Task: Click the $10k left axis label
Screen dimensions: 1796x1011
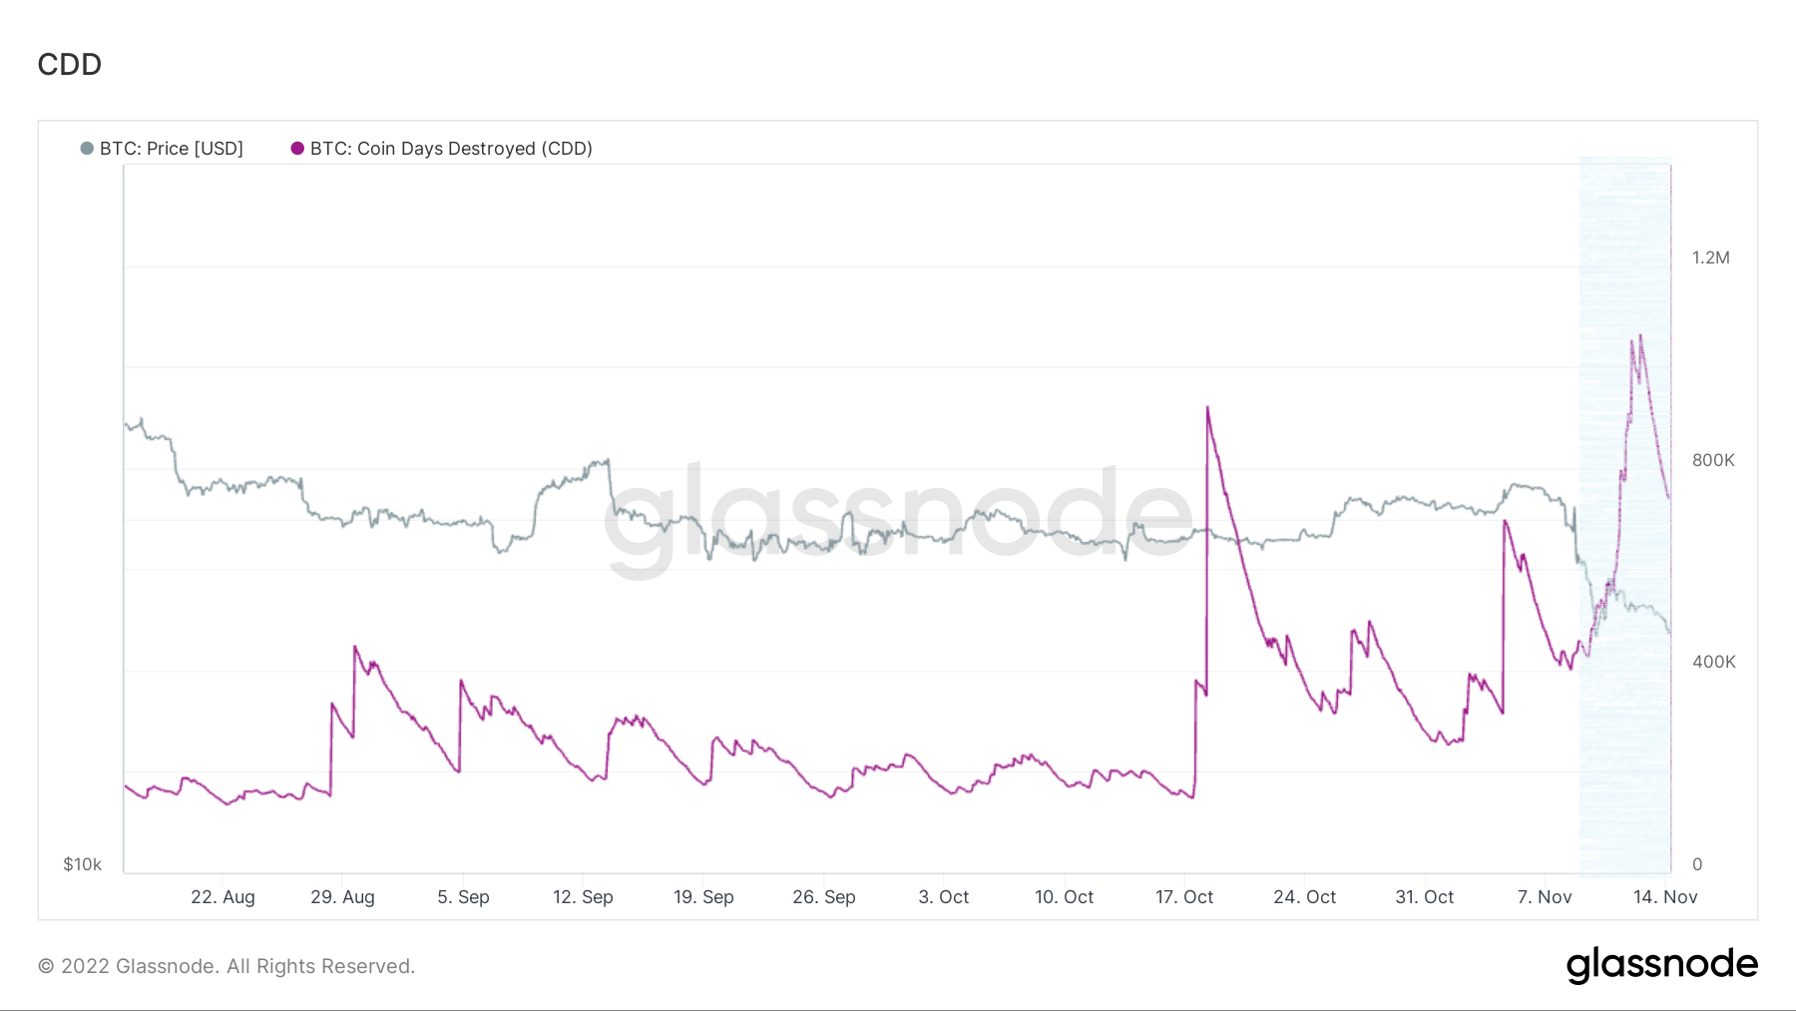Action: coord(82,864)
